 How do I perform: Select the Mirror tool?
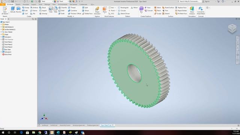click(x=134, y=7)
